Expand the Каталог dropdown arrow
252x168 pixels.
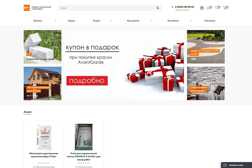pos(56,21)
